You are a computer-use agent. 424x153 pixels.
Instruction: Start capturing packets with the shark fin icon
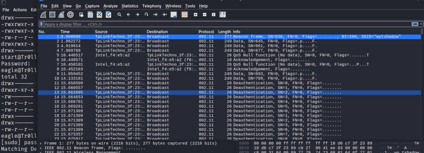[43, 14]
